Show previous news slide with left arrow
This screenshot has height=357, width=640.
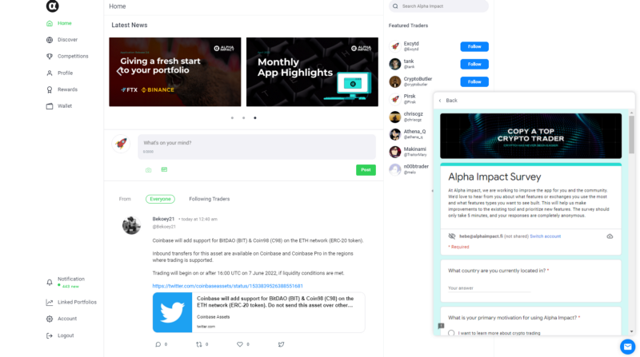(118, 72)
